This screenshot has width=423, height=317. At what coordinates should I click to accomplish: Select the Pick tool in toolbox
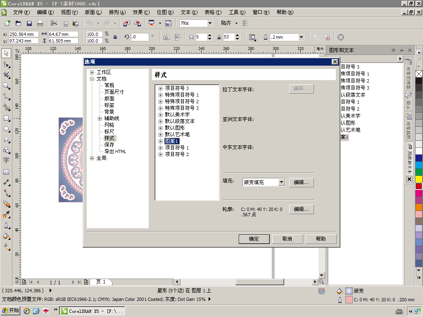6,53
